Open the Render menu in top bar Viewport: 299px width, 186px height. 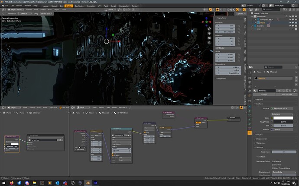19,6
